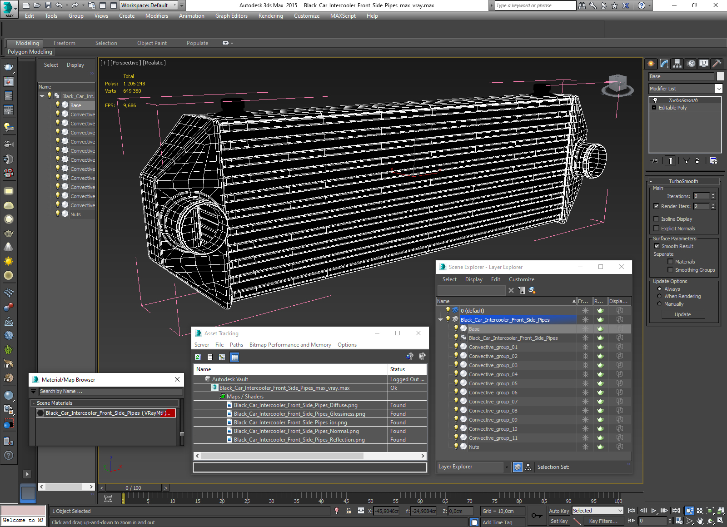
Task: Click the Set Keys key icon
Action: pyautogui.click(x=537, y=516)
